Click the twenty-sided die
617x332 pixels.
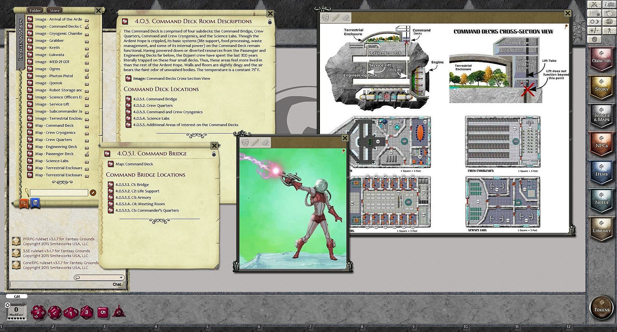pos(38,312)
